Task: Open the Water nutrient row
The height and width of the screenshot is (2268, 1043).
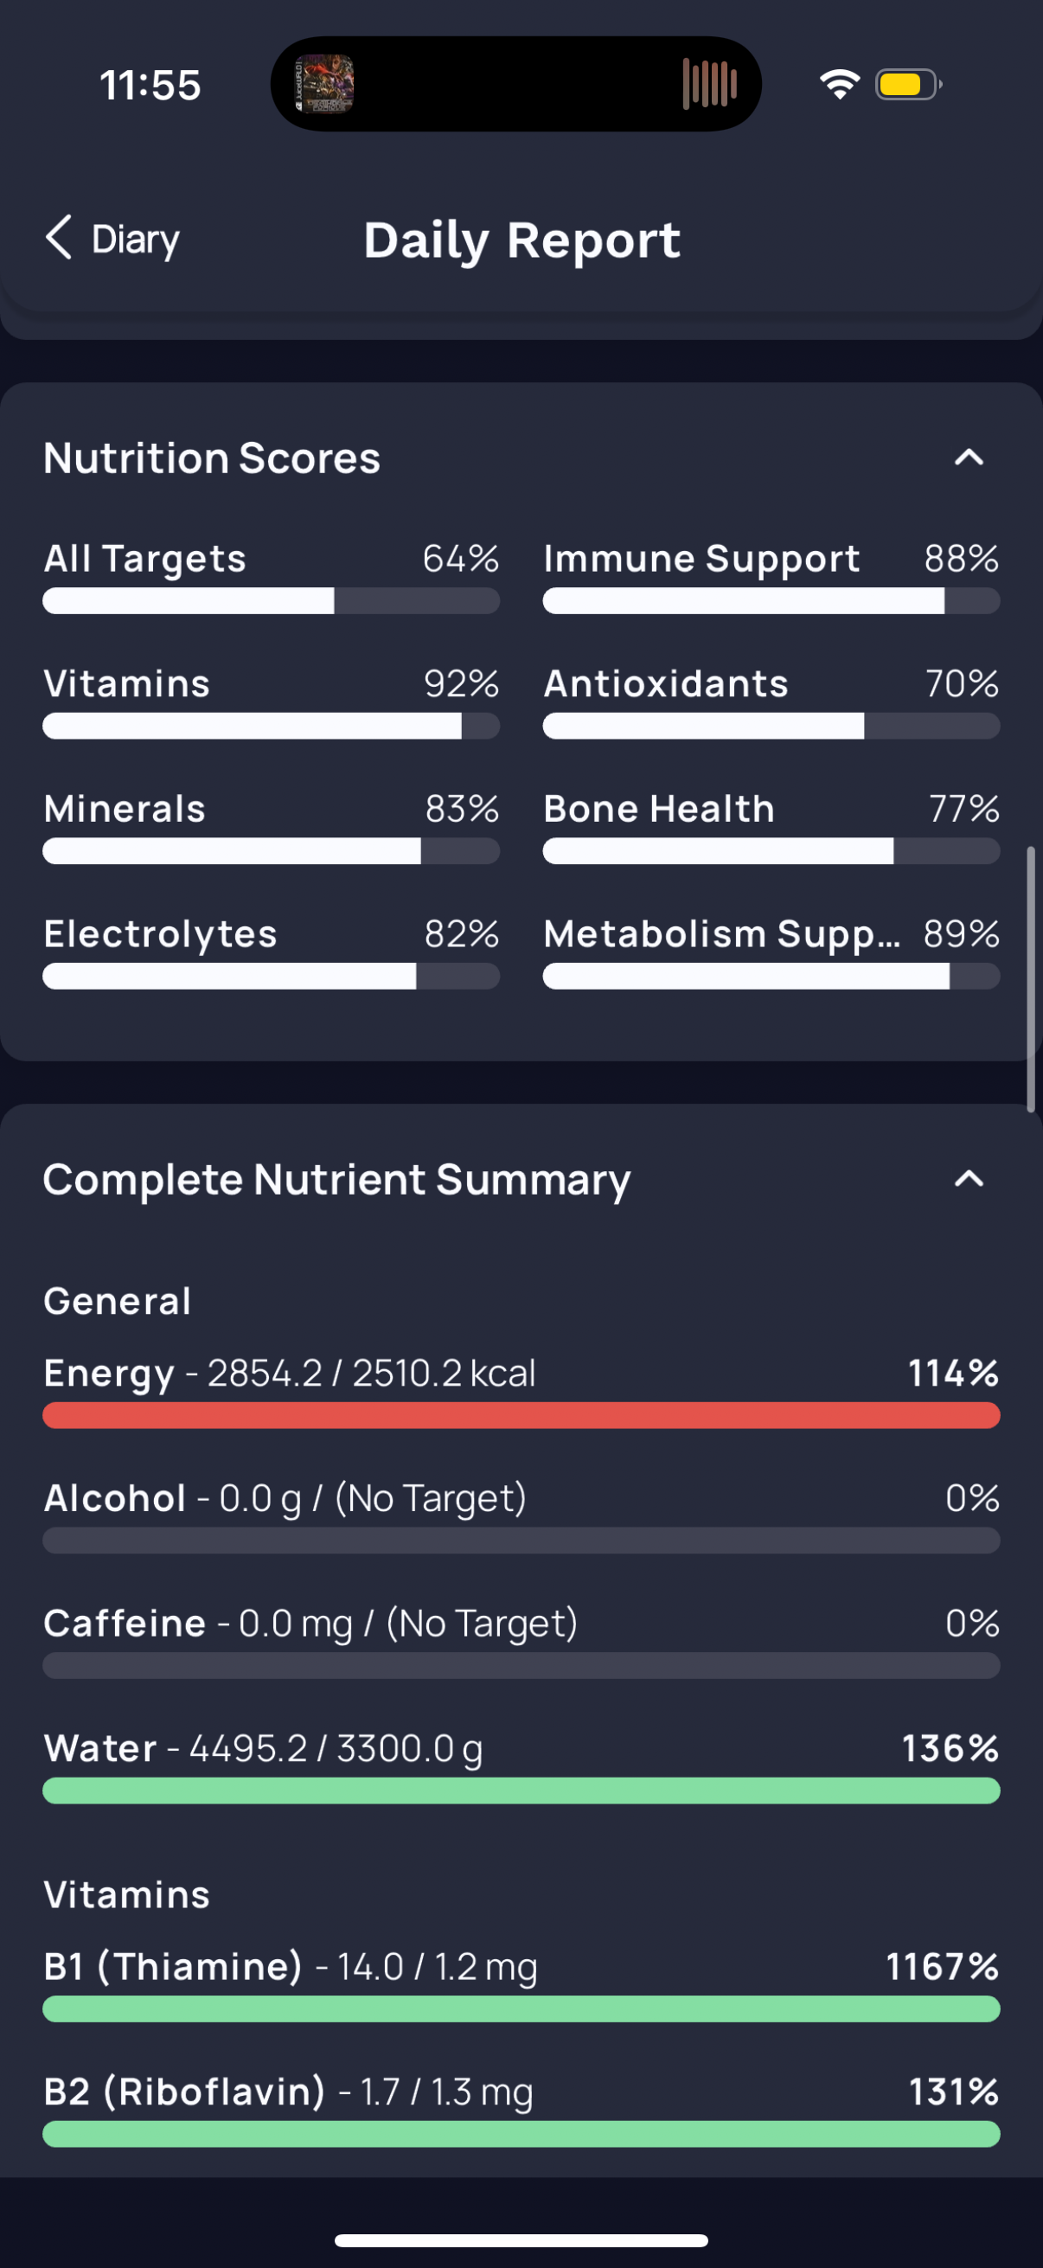Action: point(521,1765)
